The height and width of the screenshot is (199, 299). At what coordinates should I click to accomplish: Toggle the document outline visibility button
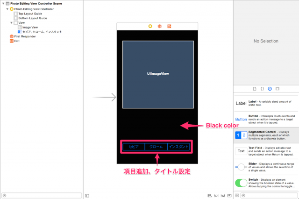[87, 196]
